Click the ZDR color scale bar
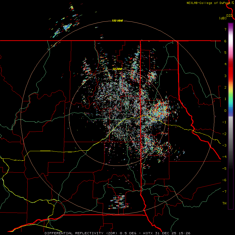The height and width of the screenshot is (235, 235). pos(231,116)
